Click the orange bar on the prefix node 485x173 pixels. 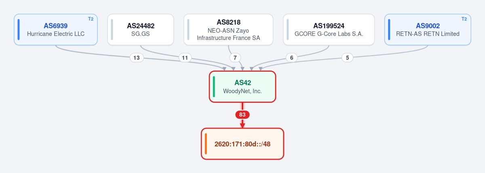click(x=206, y=144)
